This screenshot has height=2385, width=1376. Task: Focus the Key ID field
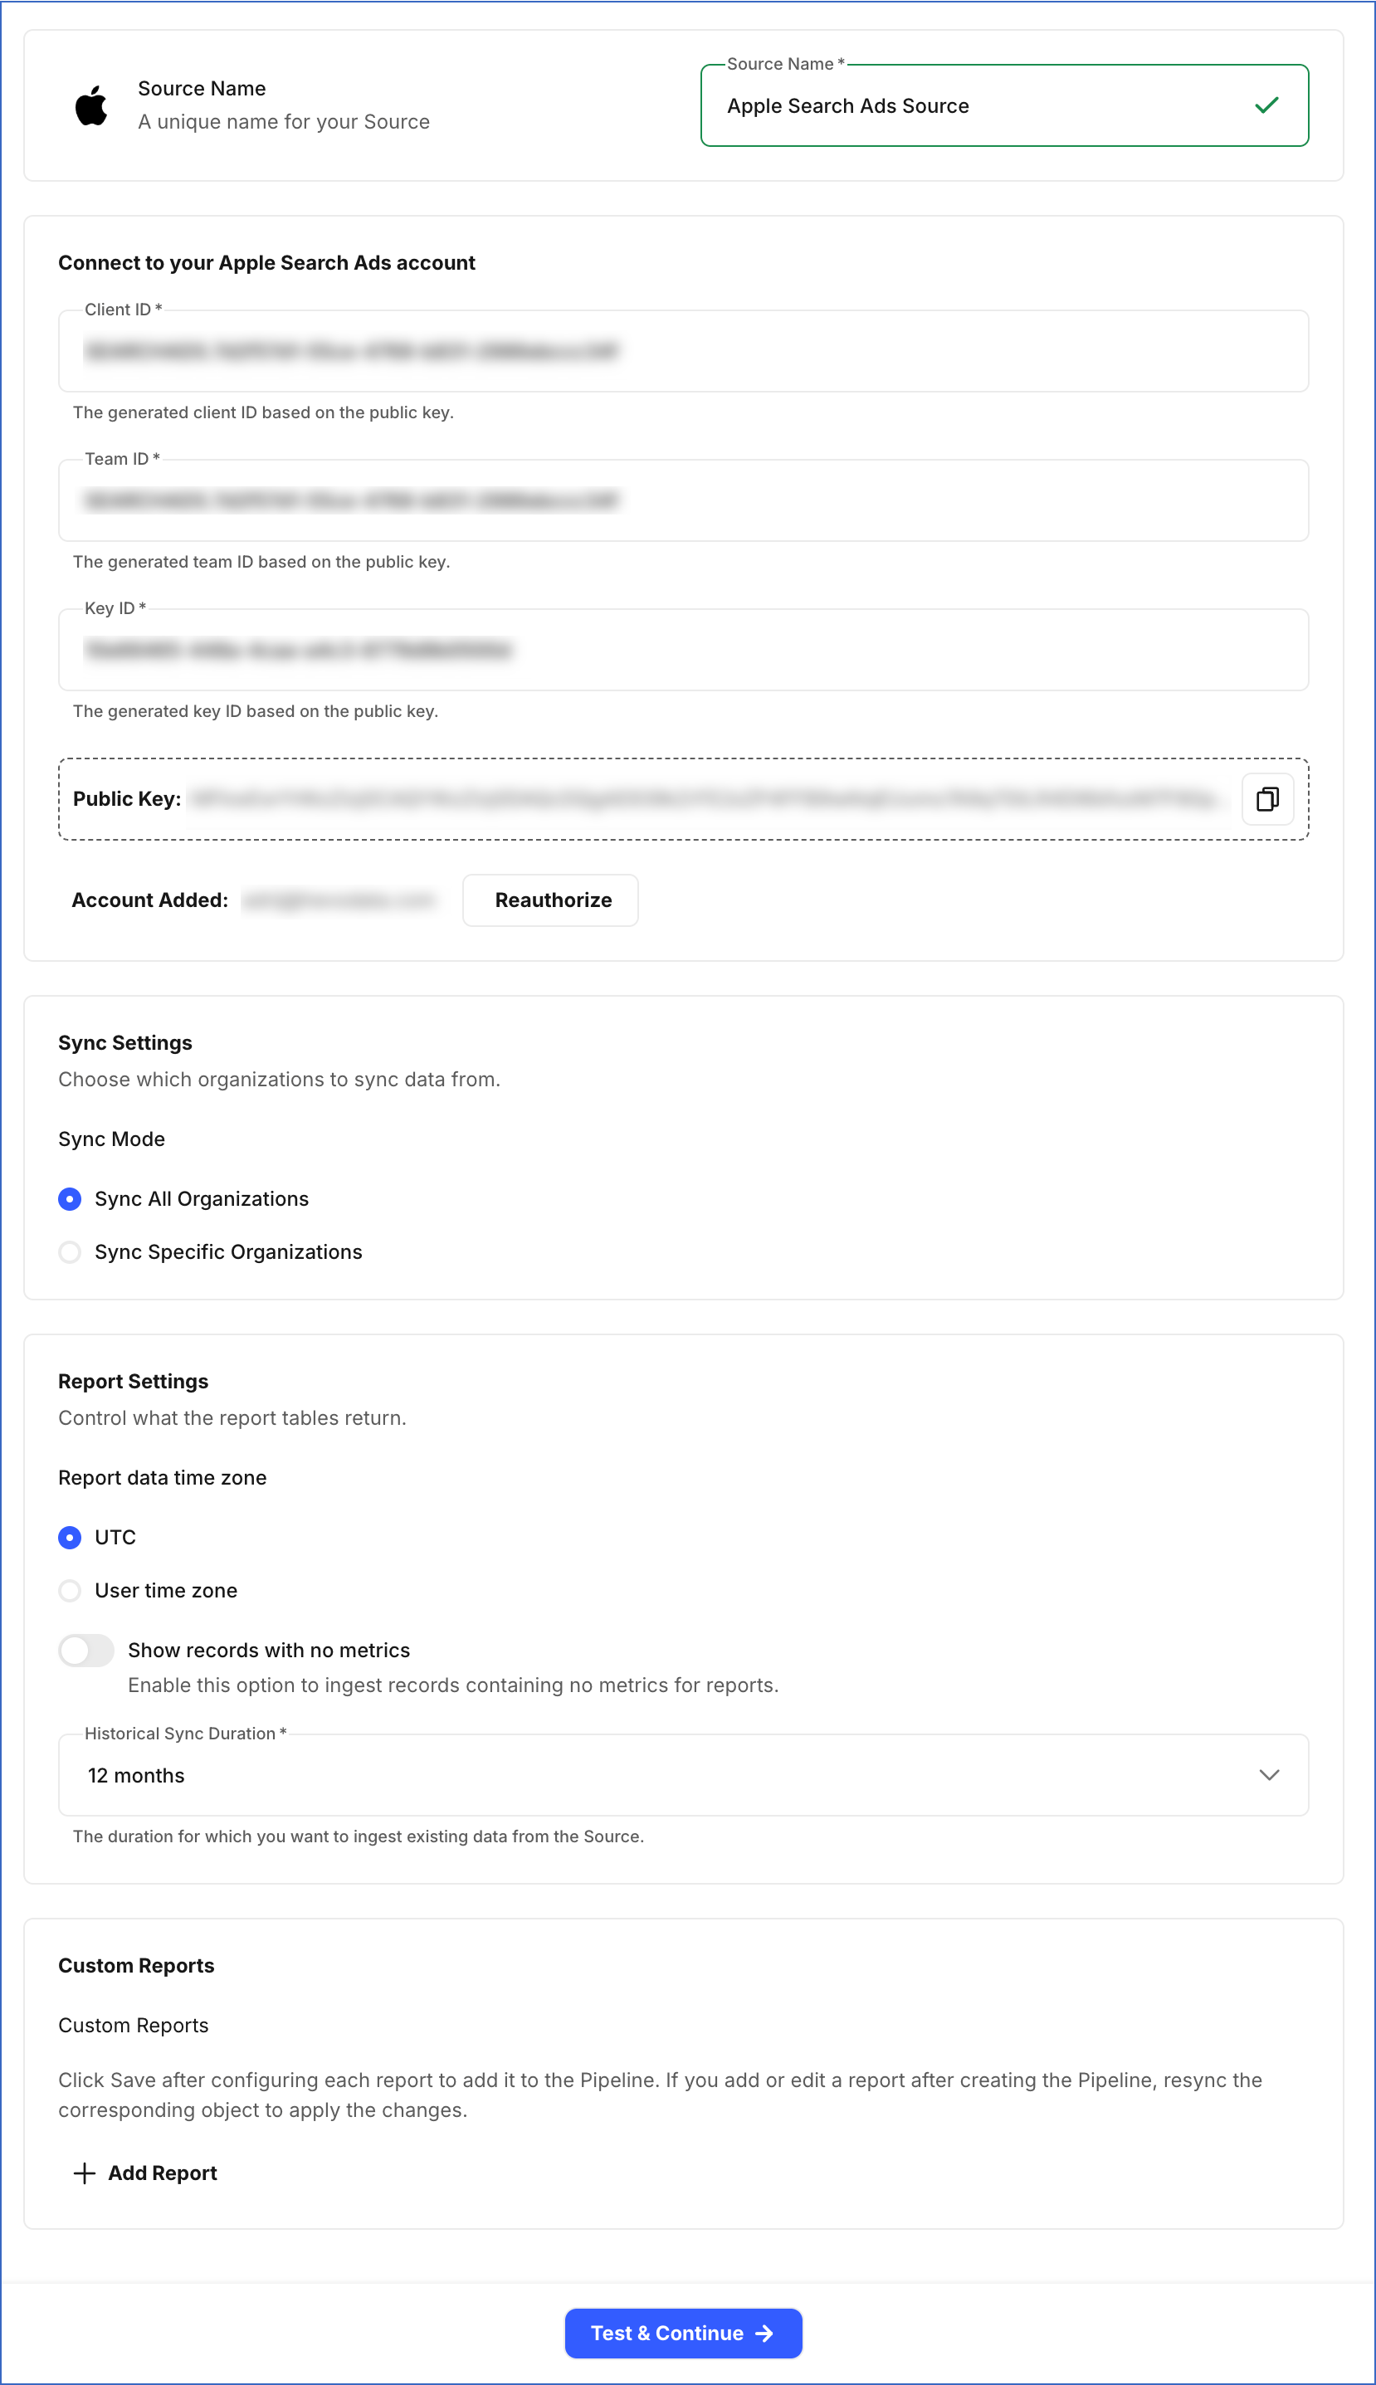click(x=683, y=650)
